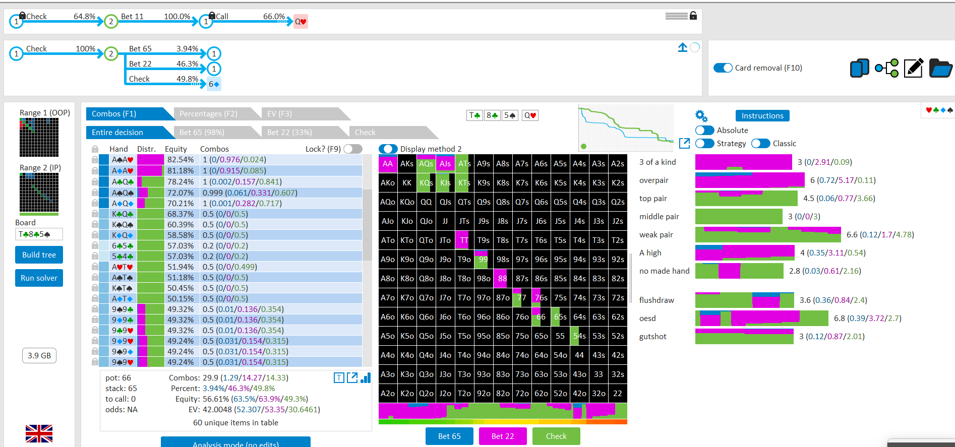Open the tree structure icon
This screenshot has width=955, height=447.
(887, 68)
